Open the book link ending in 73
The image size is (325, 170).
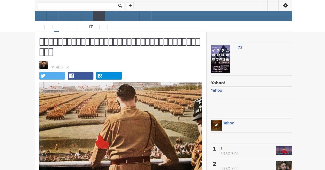point(238,47)
